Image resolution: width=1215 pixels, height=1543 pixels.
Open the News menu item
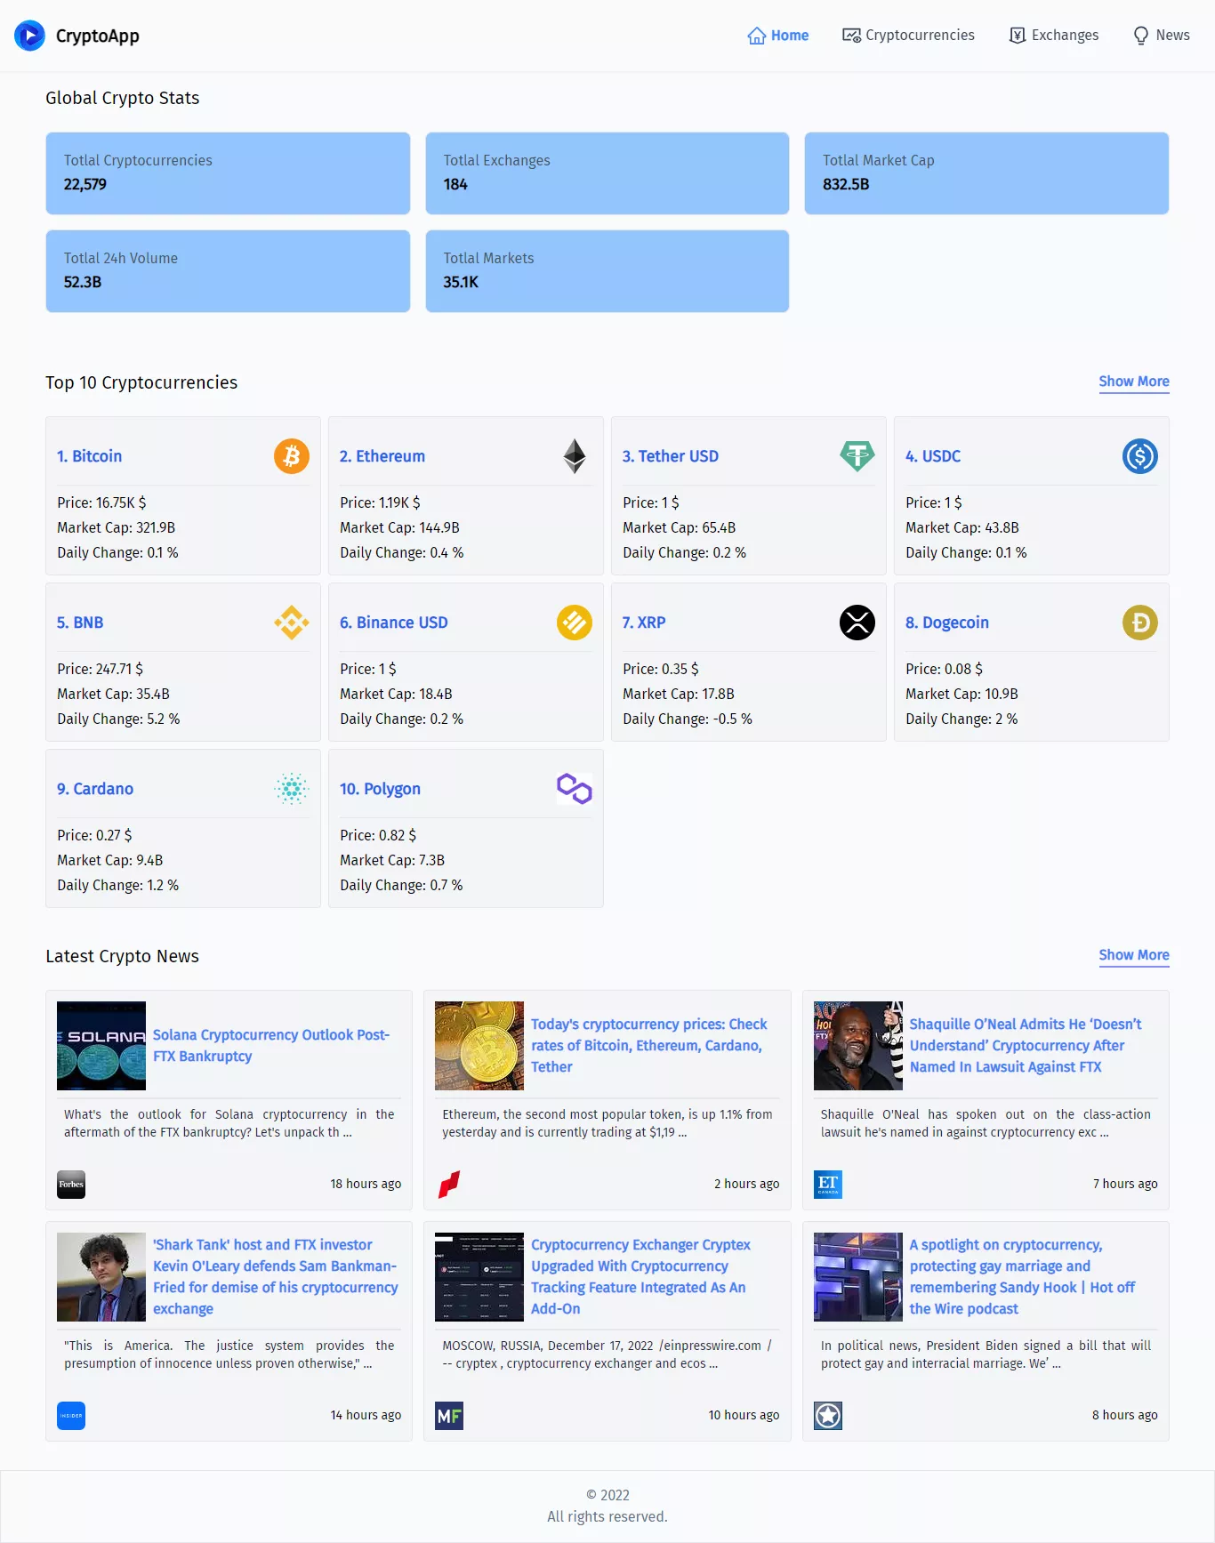point(1162,36)
